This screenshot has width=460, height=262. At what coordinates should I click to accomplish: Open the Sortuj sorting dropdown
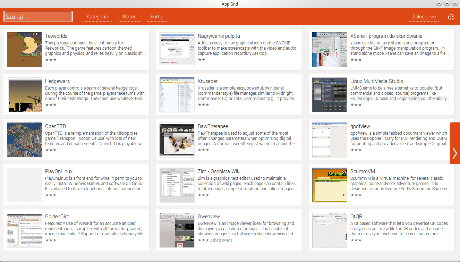157,17
